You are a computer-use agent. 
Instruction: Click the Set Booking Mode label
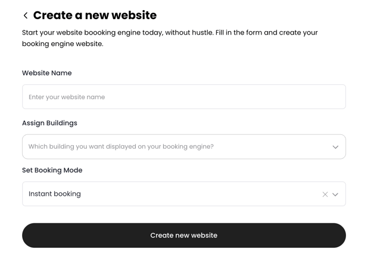click(x=52, y=170)
